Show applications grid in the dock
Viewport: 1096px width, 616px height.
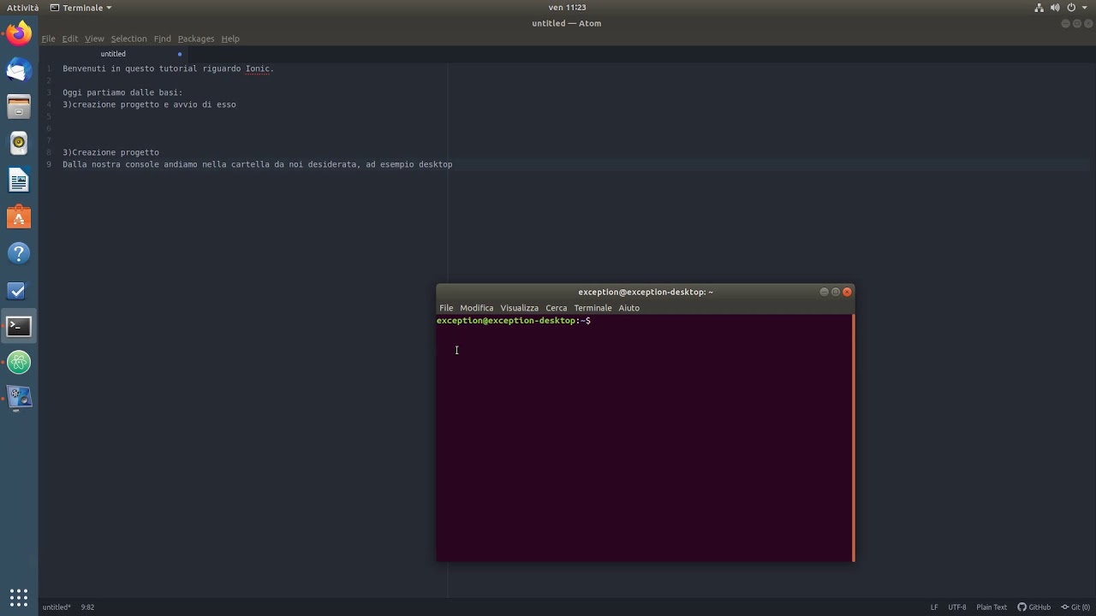[19, 597]
